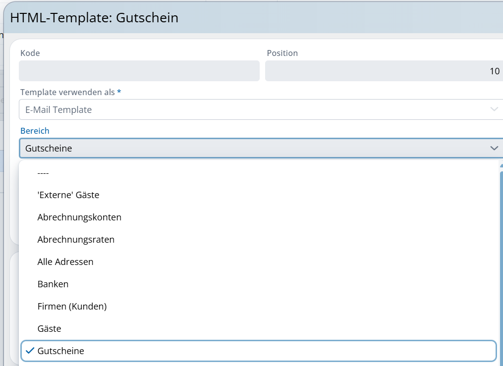
Task: Click into the Kode input field
Action: tap(139, 71)
